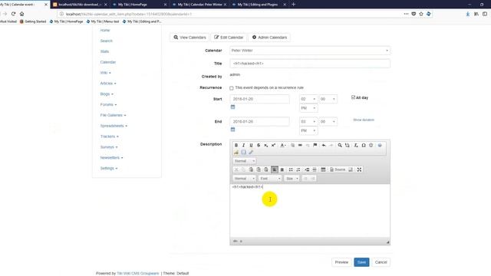Click the End date input field
Viewport: 491px width, 276px height.
click(x=259, y=121)
